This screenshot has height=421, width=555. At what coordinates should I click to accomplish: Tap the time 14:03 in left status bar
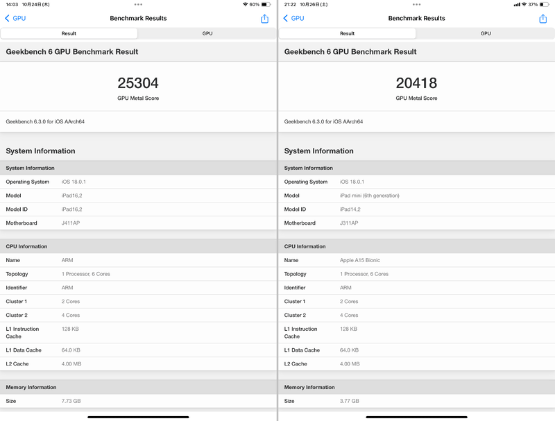tap(12, 5)
